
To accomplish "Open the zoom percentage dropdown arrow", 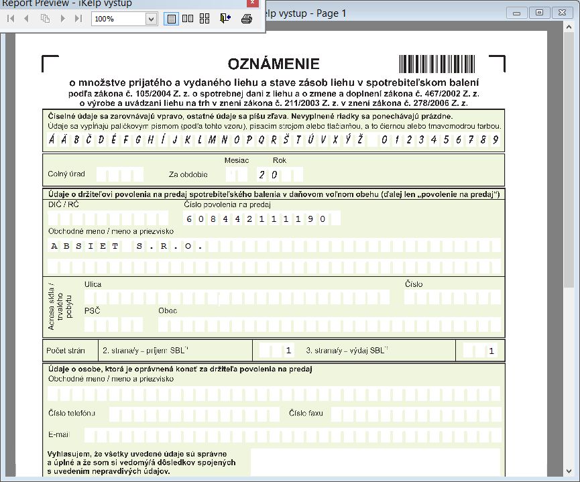I will (152, 19).
